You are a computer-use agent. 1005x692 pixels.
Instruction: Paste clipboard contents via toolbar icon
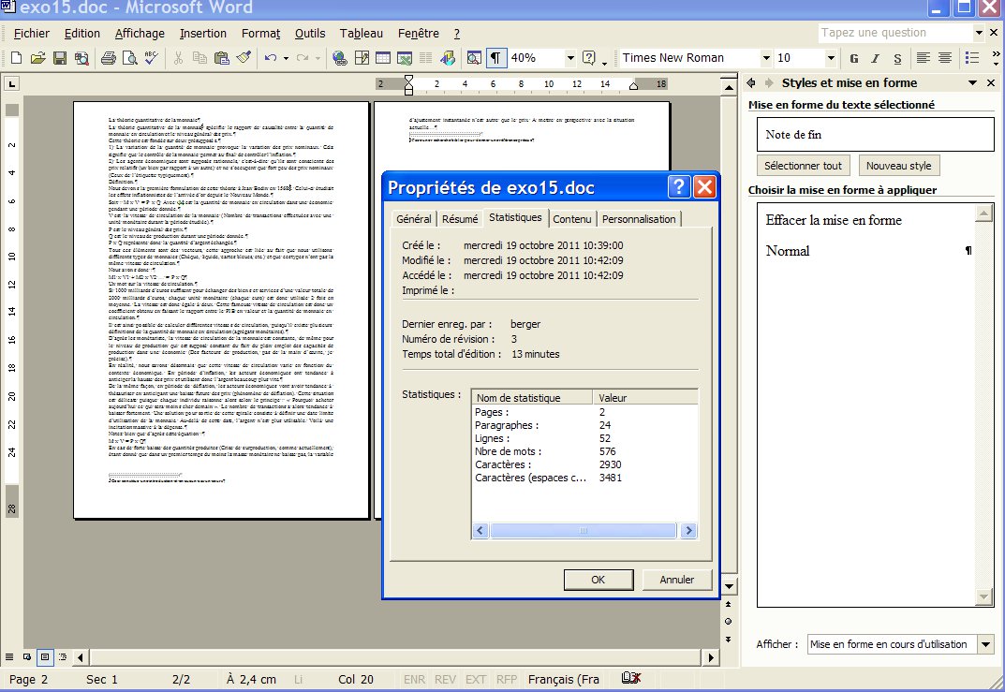click(x=222, y=58)
